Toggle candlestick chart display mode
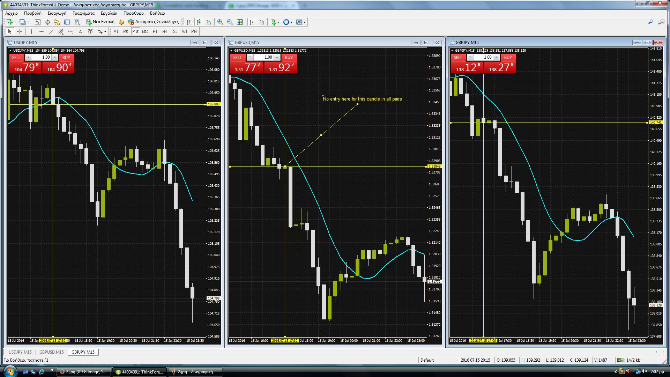 [x=199, y=22]
